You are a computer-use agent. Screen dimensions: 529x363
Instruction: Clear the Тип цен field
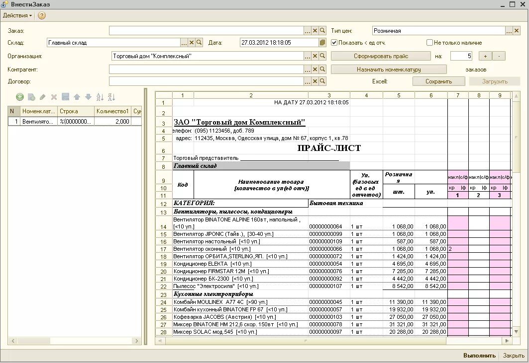pos(517,31)
